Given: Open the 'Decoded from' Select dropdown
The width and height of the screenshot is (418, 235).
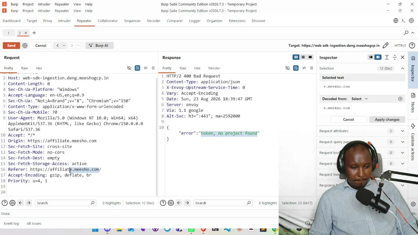Looking at the screenshot, I should coord(360,99).
